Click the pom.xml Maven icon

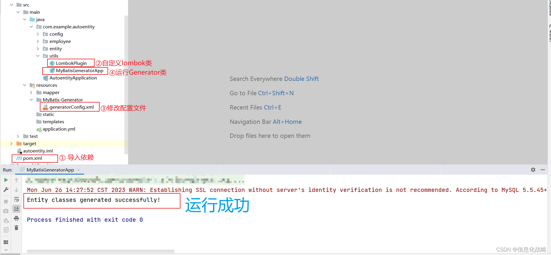(19, 158)
